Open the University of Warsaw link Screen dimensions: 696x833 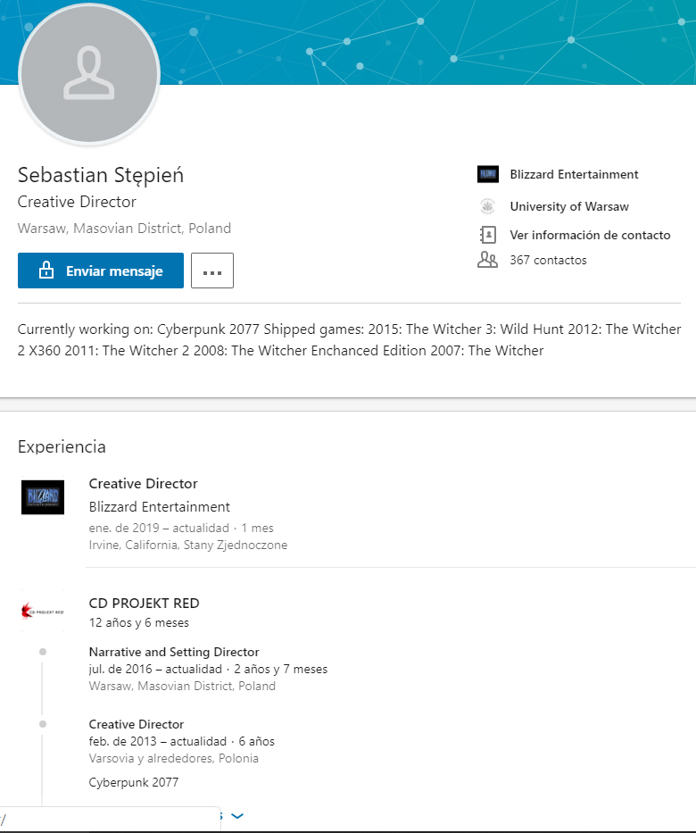(568, 206)
